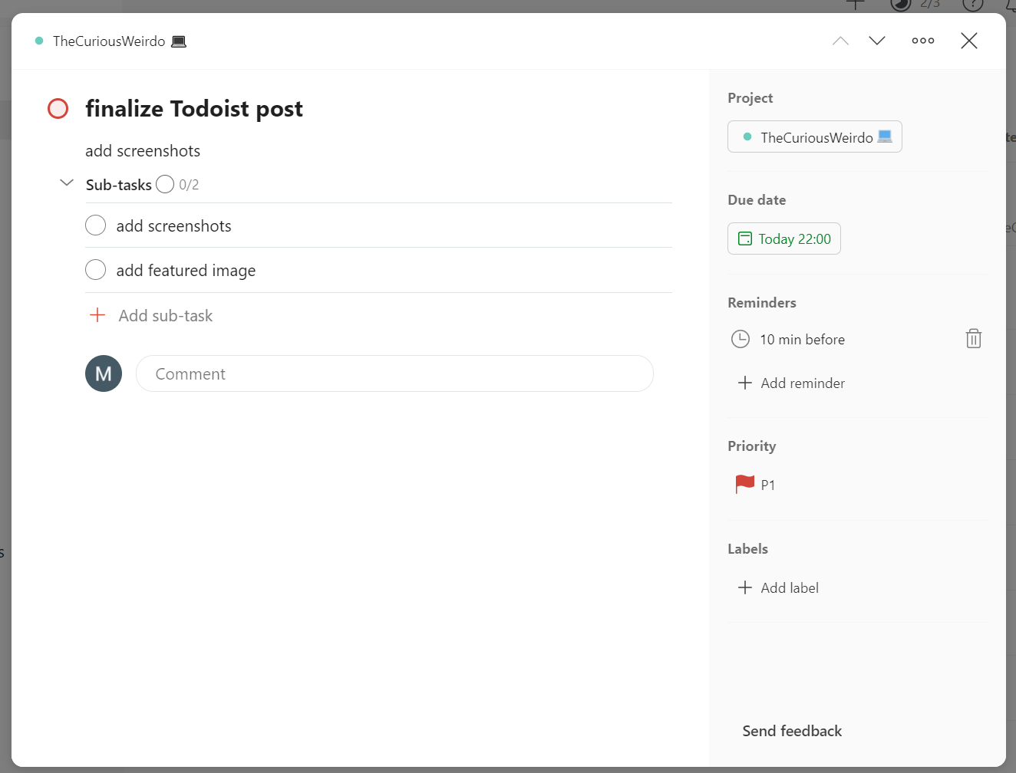Screen dimensions: 1016x773
Task: Mark finalize Todoist post as complete
Action: pos(58,108)
